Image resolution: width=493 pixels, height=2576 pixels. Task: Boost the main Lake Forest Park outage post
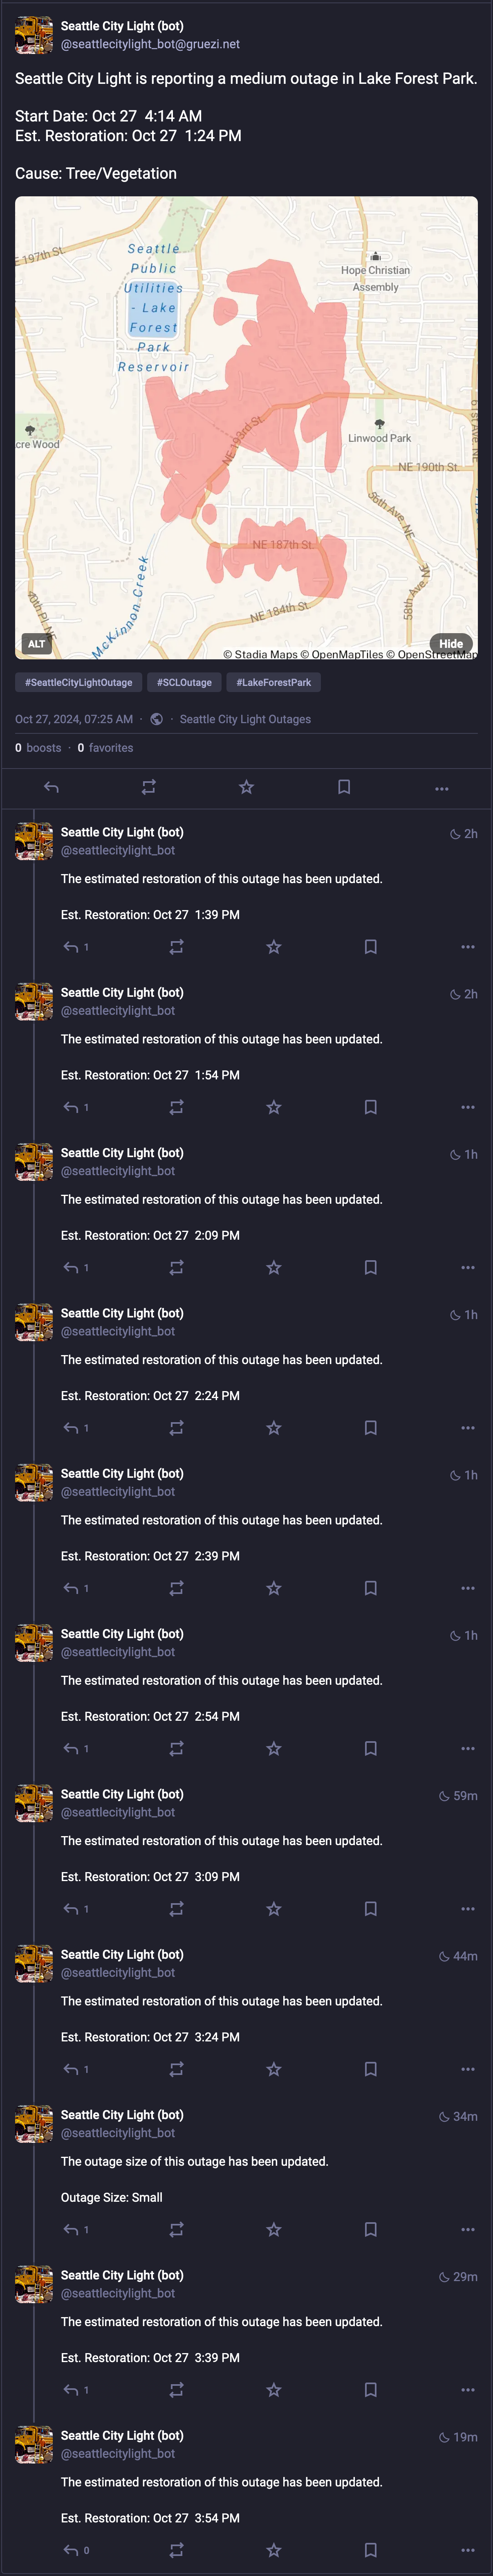148,788
